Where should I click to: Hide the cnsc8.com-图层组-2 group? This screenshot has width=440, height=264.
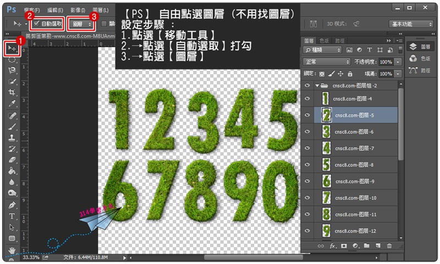tap(307, 86)
